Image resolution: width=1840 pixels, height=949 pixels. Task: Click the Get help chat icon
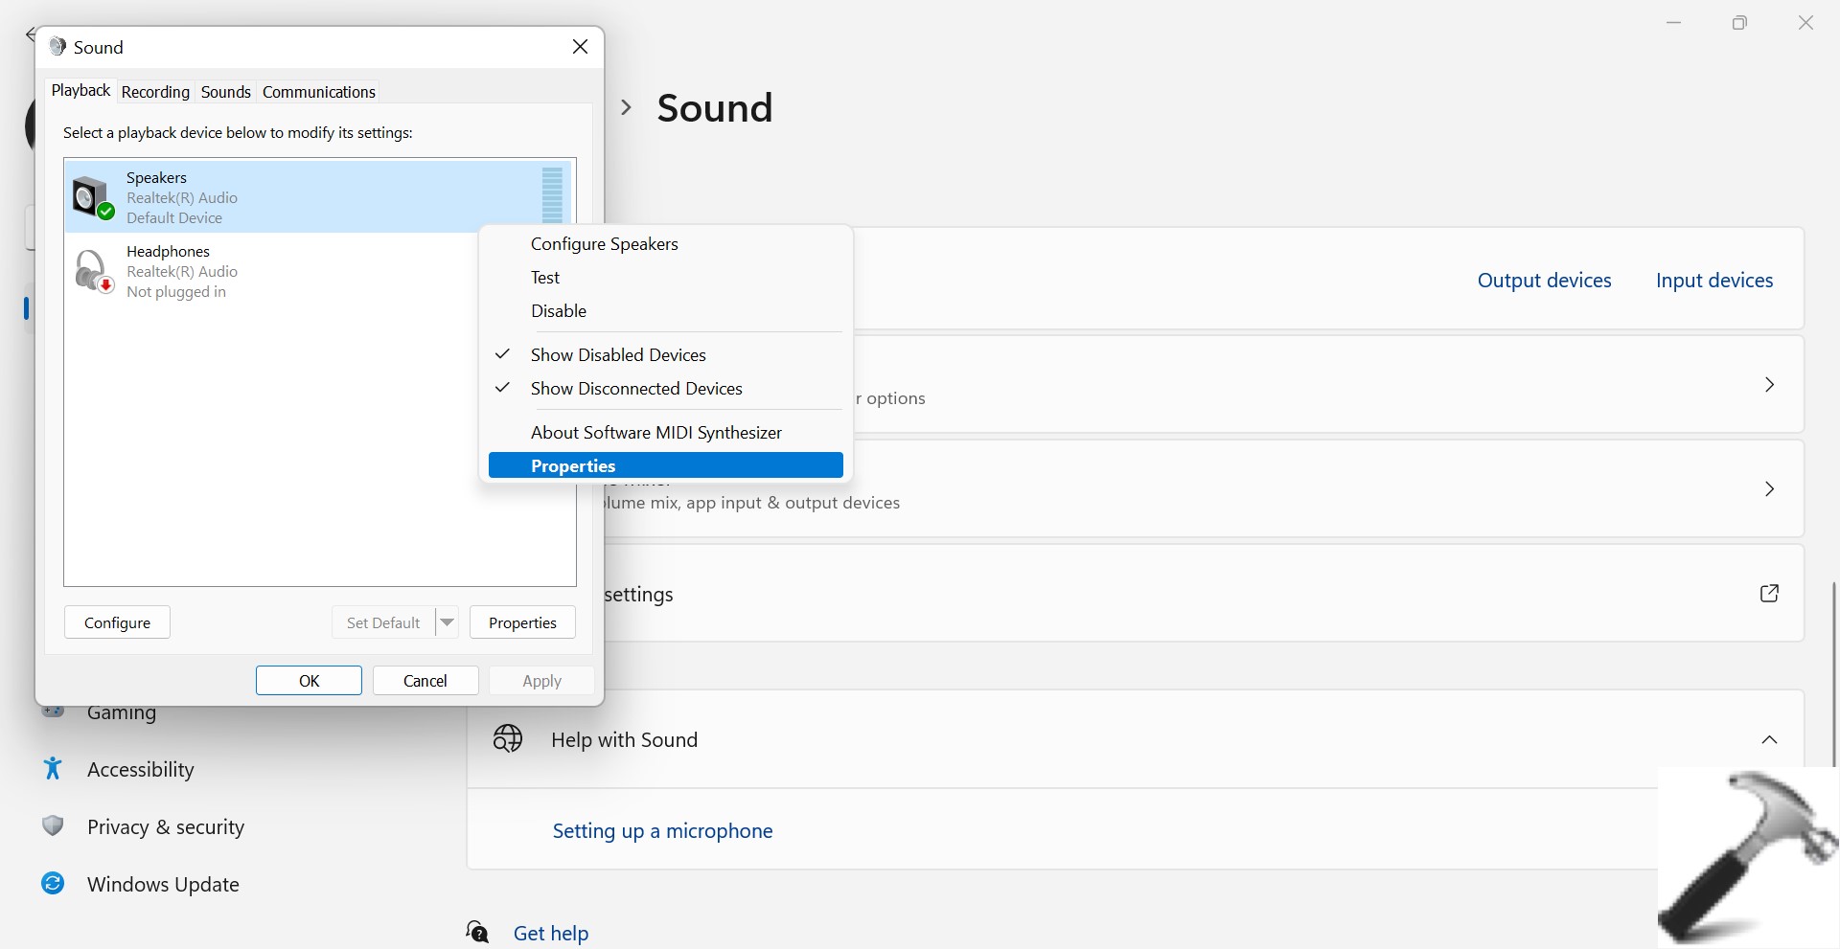click(x=477, y=933)
